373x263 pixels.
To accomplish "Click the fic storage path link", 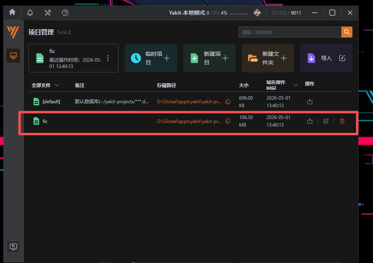I will coord(189,121).
